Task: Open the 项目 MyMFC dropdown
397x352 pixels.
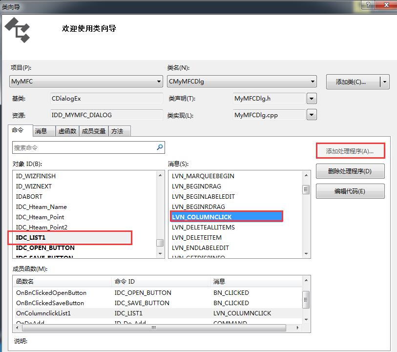Action: 158,81
